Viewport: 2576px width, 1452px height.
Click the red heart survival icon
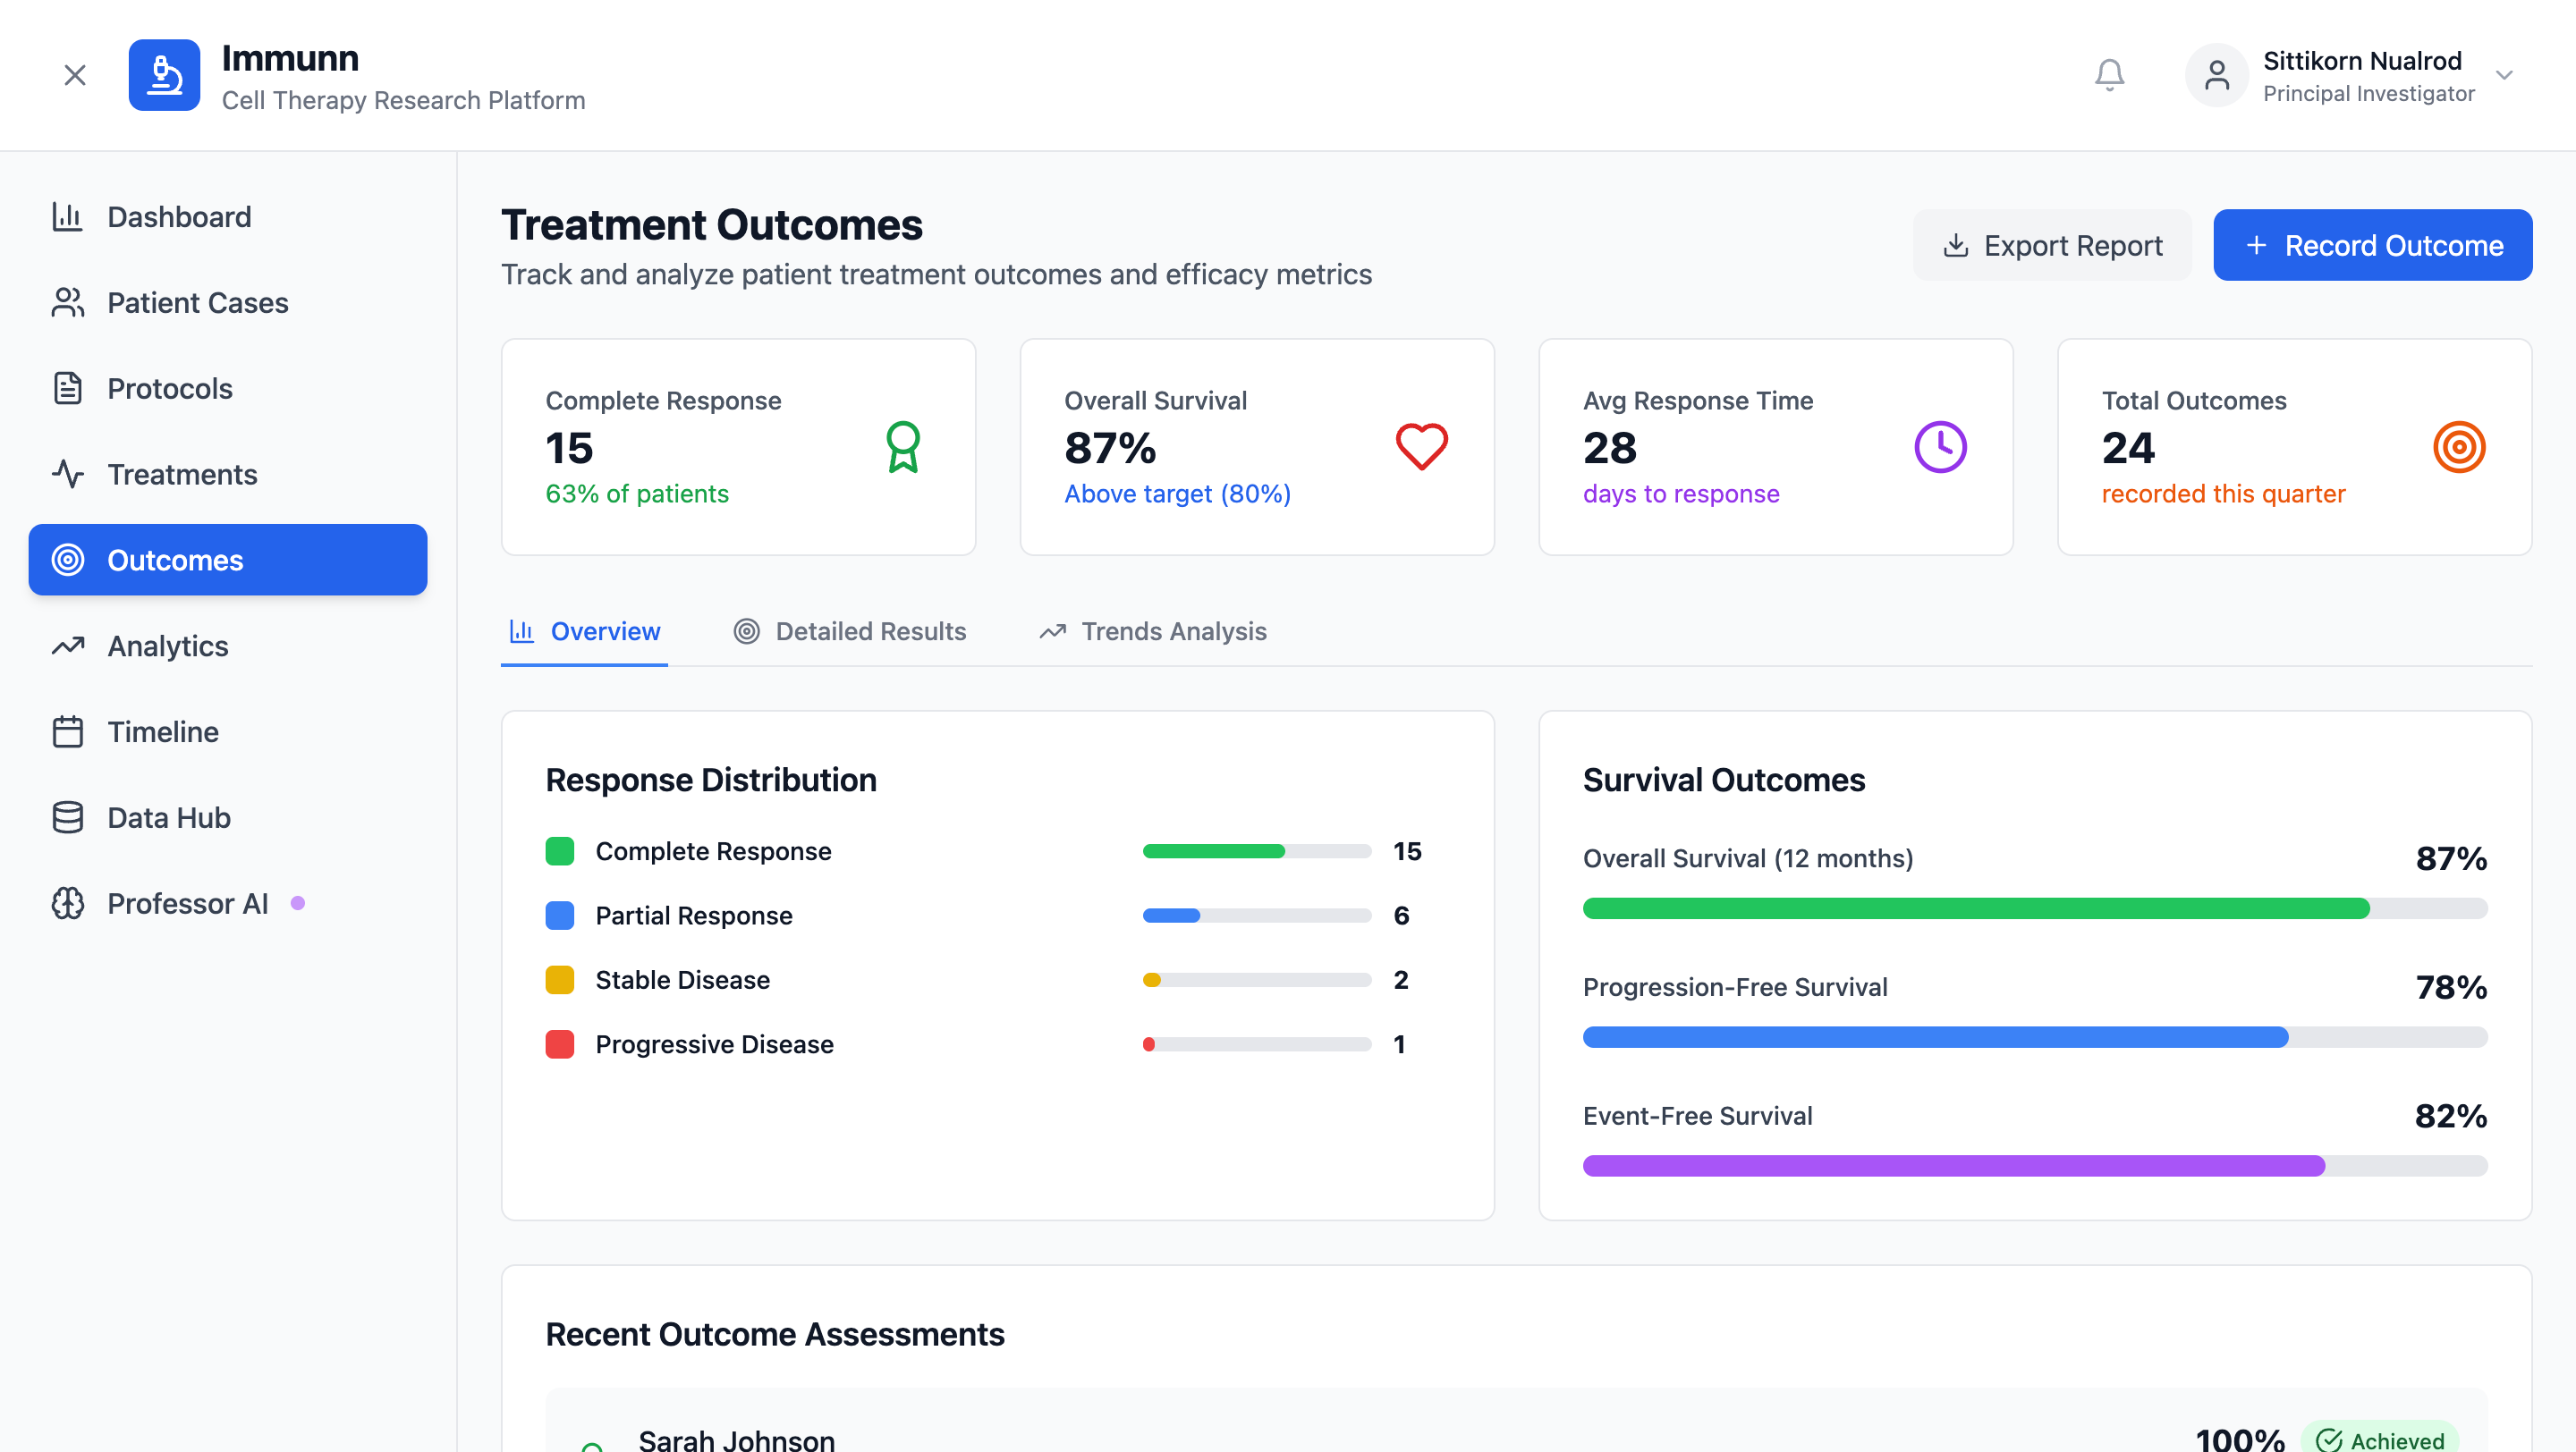(x=1421, y=447)
